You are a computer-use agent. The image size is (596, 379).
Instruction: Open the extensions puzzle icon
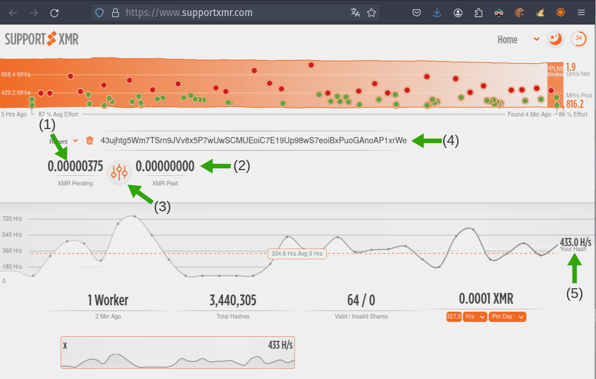pyautogui.click(x=478, y=13)
